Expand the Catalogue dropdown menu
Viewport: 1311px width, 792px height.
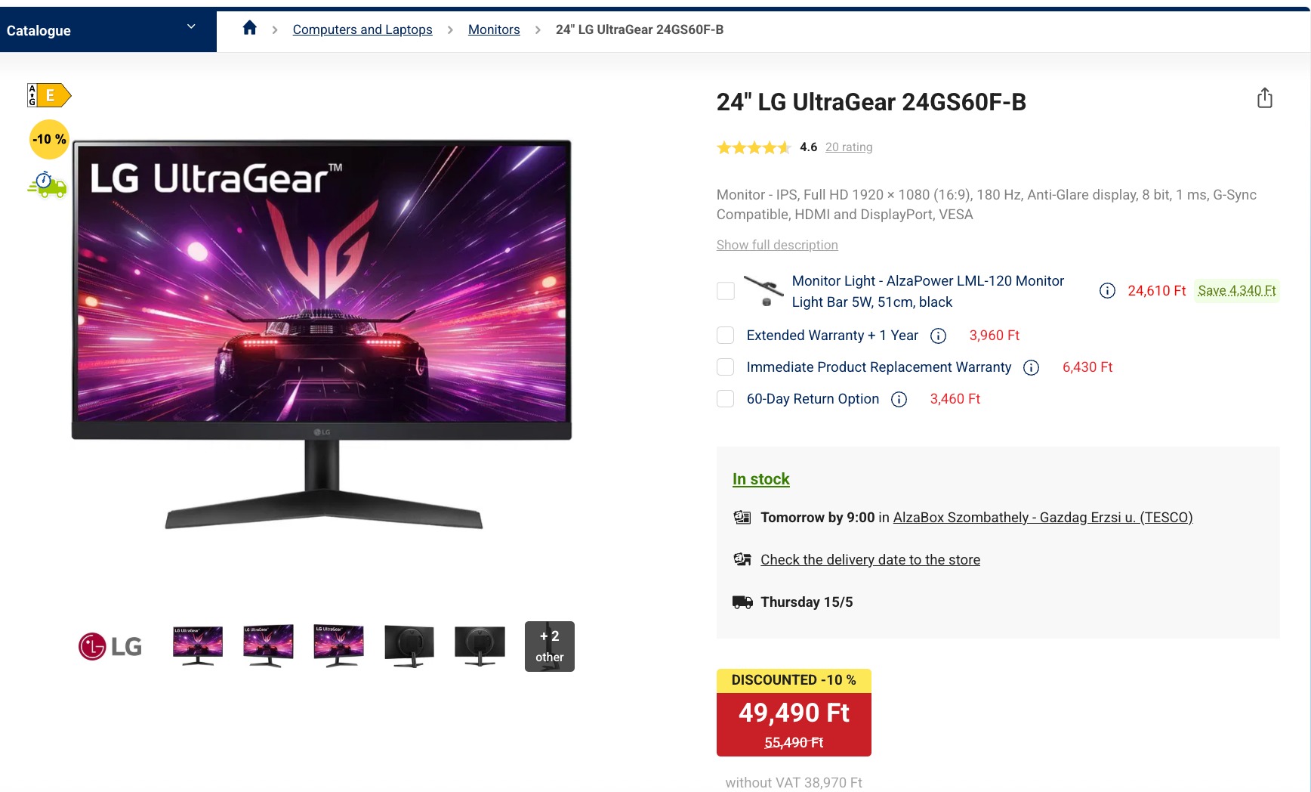108,30
